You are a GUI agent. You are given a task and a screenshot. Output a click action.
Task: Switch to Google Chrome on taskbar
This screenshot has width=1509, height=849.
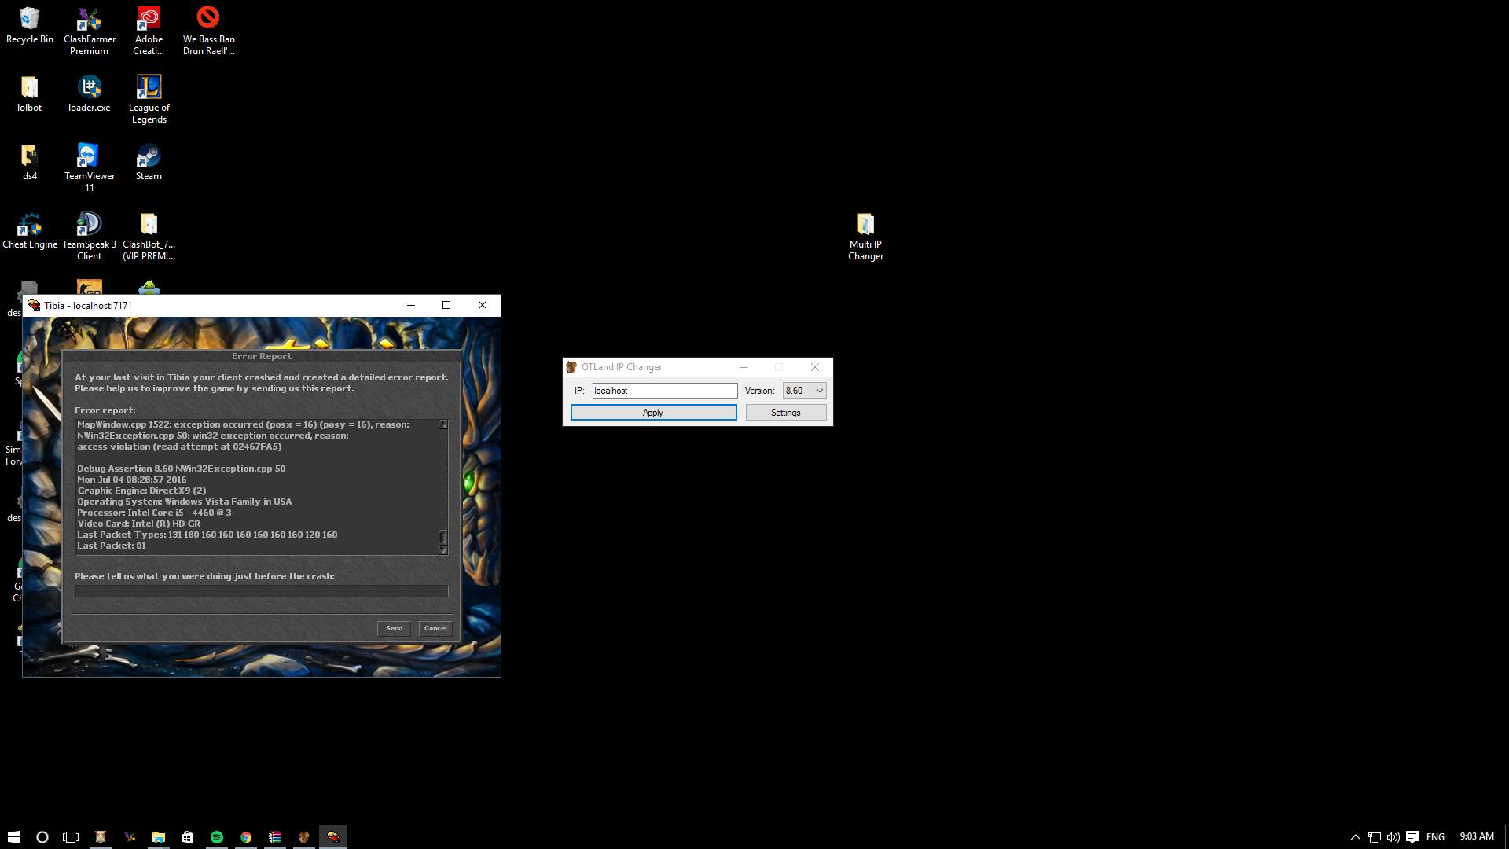pyautogui.click(x=246, y=837)
